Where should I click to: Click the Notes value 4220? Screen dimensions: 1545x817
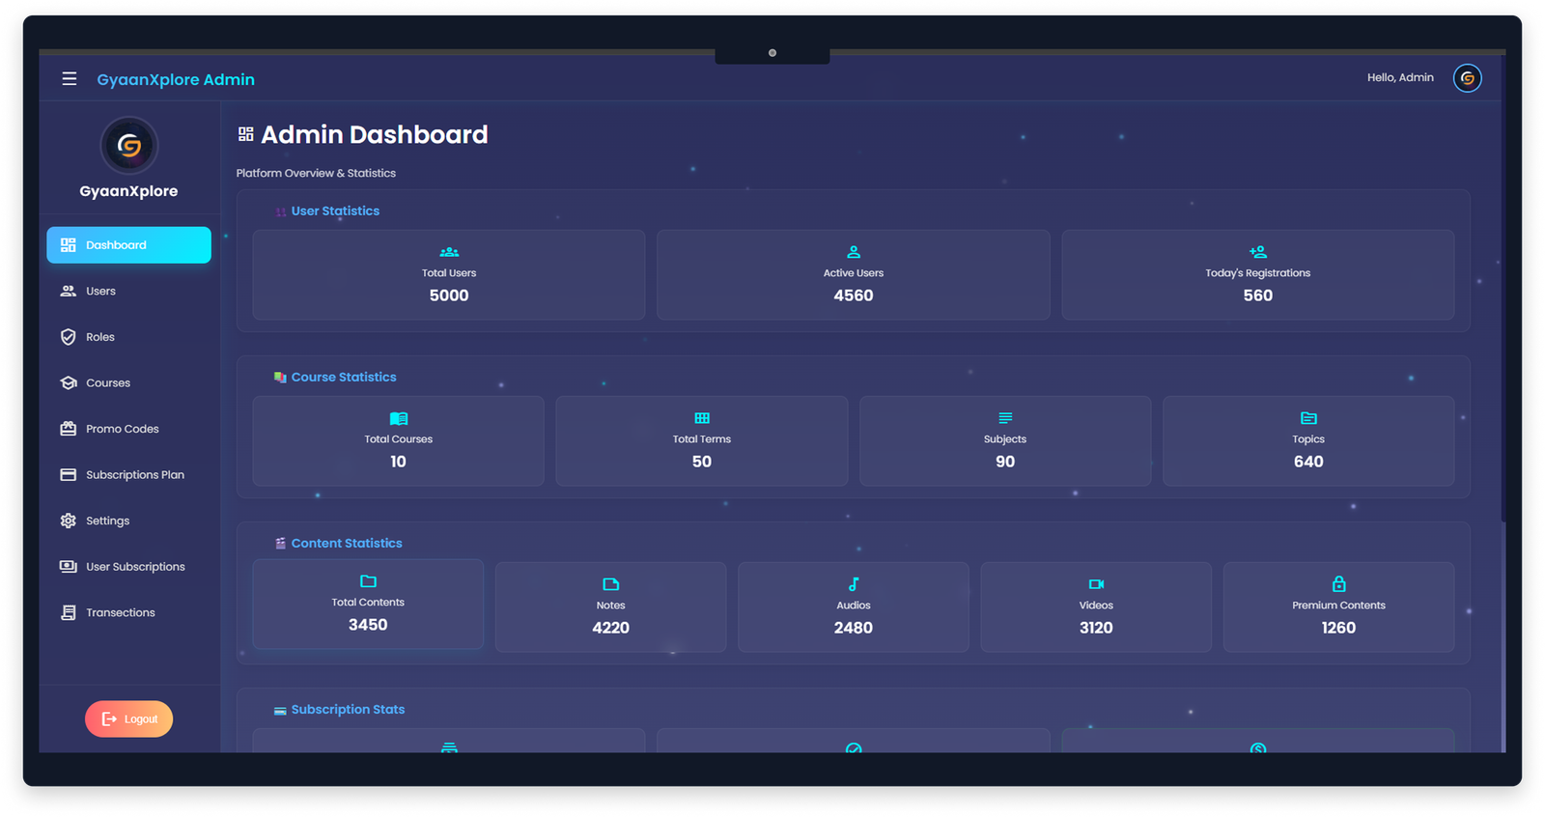point(610,628)
